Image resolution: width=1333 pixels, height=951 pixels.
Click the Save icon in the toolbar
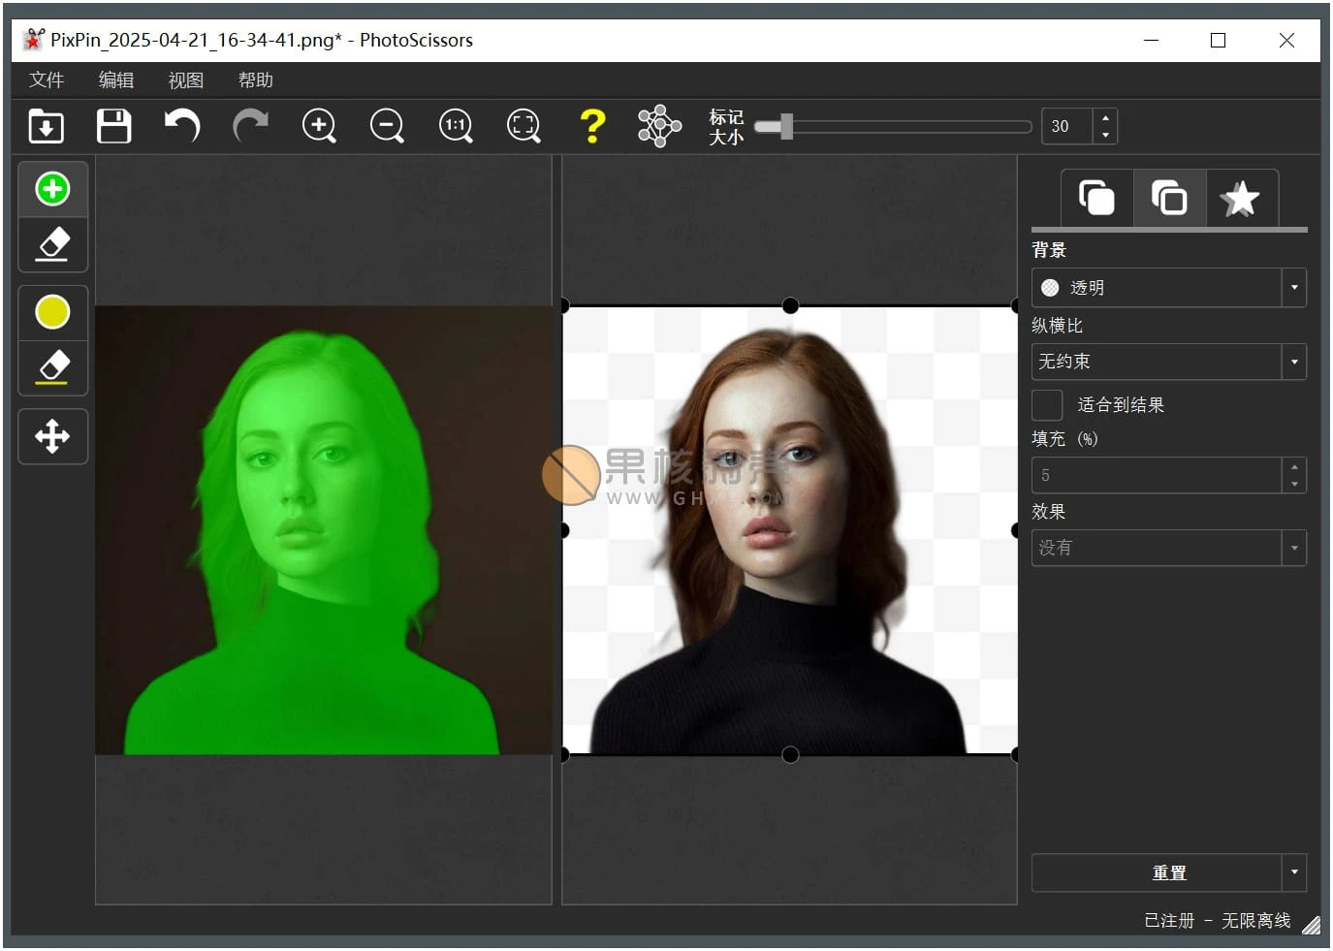pyautogui.click(x=113, y=126)
